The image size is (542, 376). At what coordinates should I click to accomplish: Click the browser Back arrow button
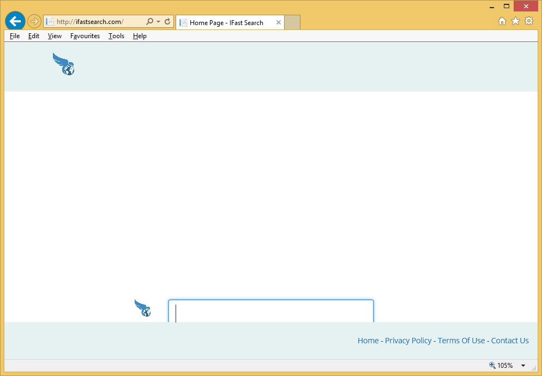pyautogui.click(x=15, y=21)
